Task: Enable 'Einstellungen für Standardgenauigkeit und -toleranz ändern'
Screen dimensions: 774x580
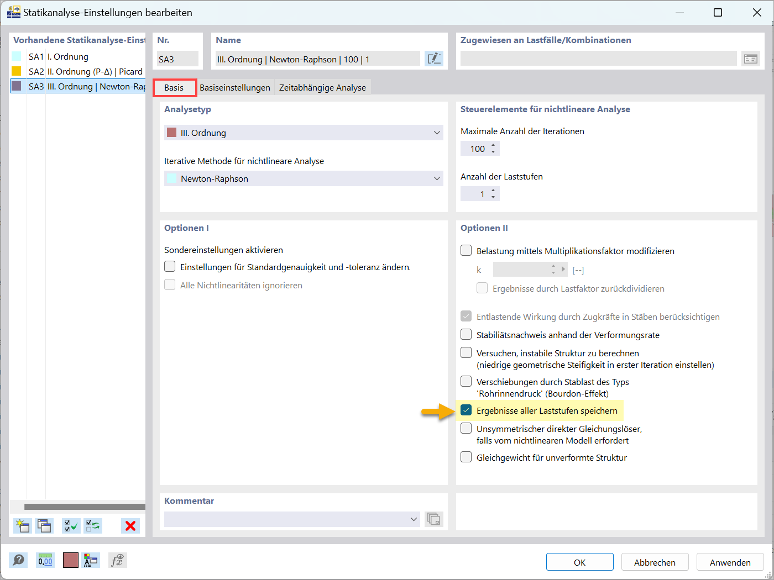Action: (x=170, y=266)
